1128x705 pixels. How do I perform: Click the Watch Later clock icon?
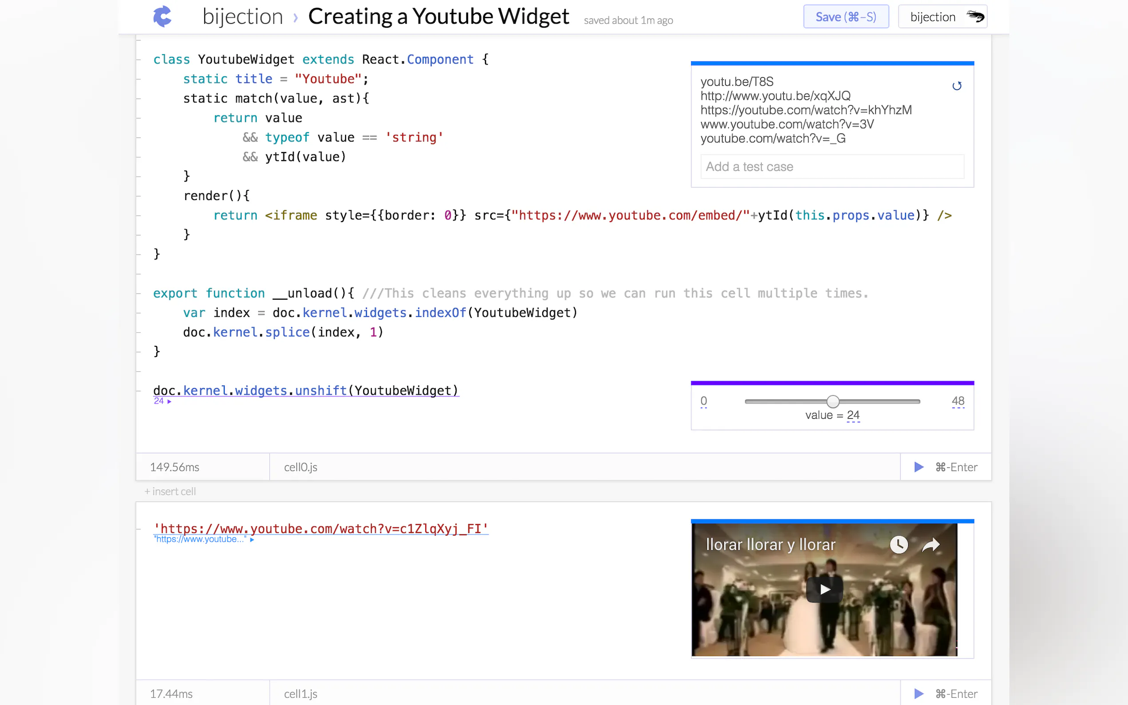[x=898, y=544]
